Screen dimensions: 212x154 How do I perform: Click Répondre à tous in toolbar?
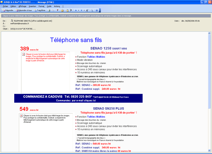(24, 10)
